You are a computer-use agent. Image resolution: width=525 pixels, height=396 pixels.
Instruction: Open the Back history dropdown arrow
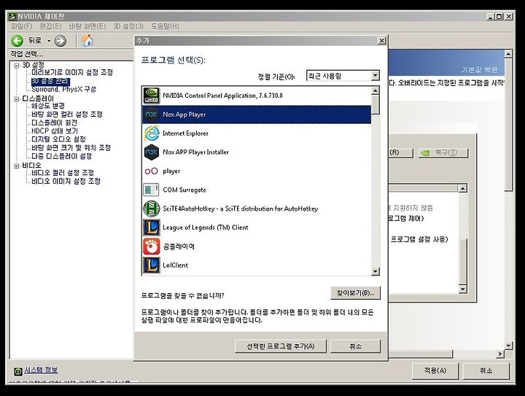(49, 41)
